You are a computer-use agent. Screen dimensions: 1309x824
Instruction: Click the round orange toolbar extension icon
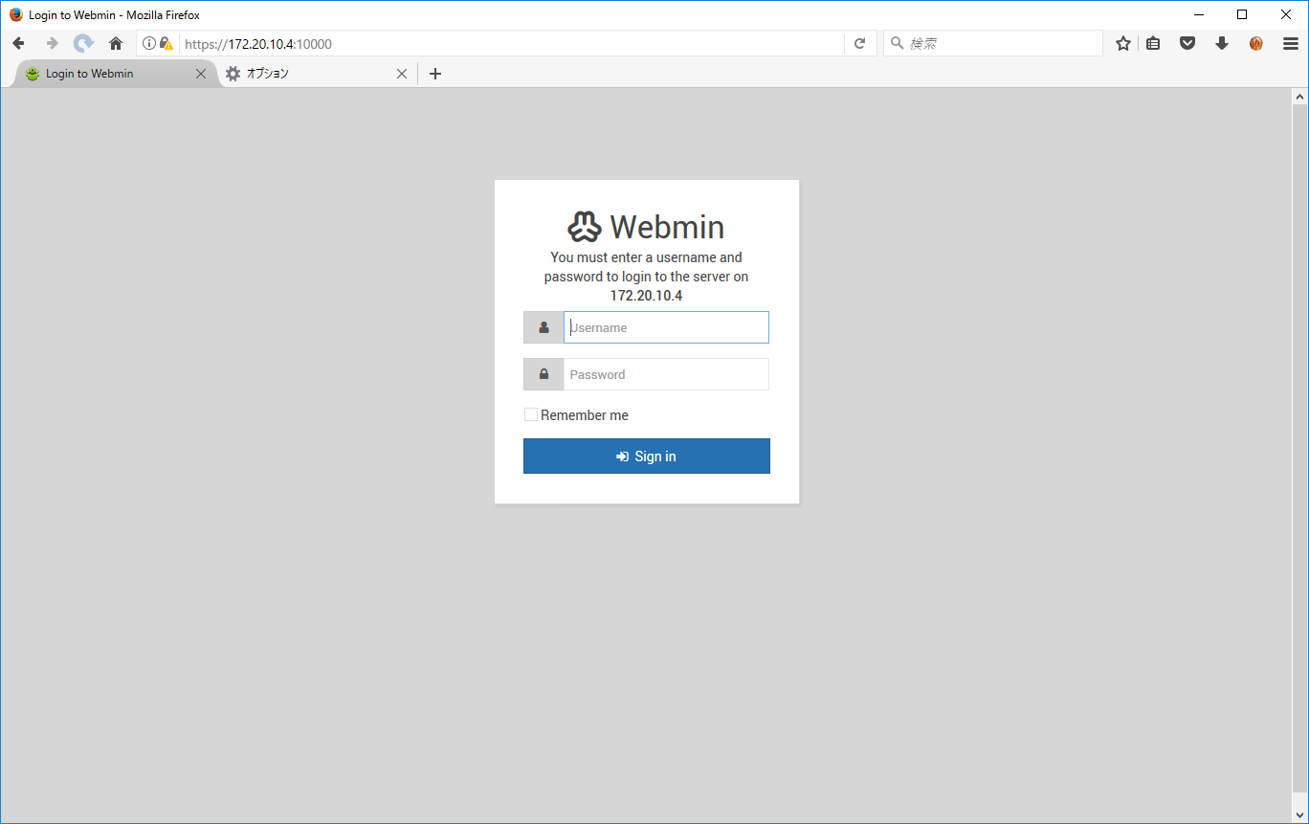click(1256, 43)
